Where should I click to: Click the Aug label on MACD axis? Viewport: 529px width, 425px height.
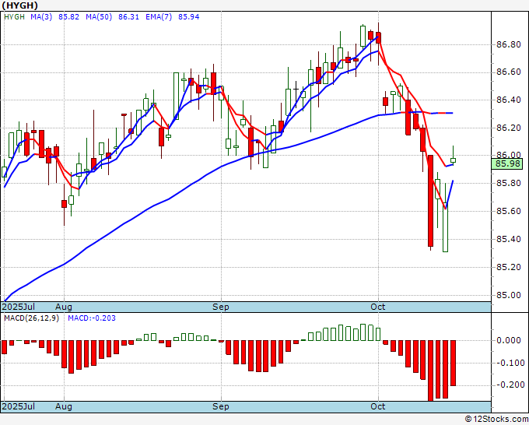[64, 406]
